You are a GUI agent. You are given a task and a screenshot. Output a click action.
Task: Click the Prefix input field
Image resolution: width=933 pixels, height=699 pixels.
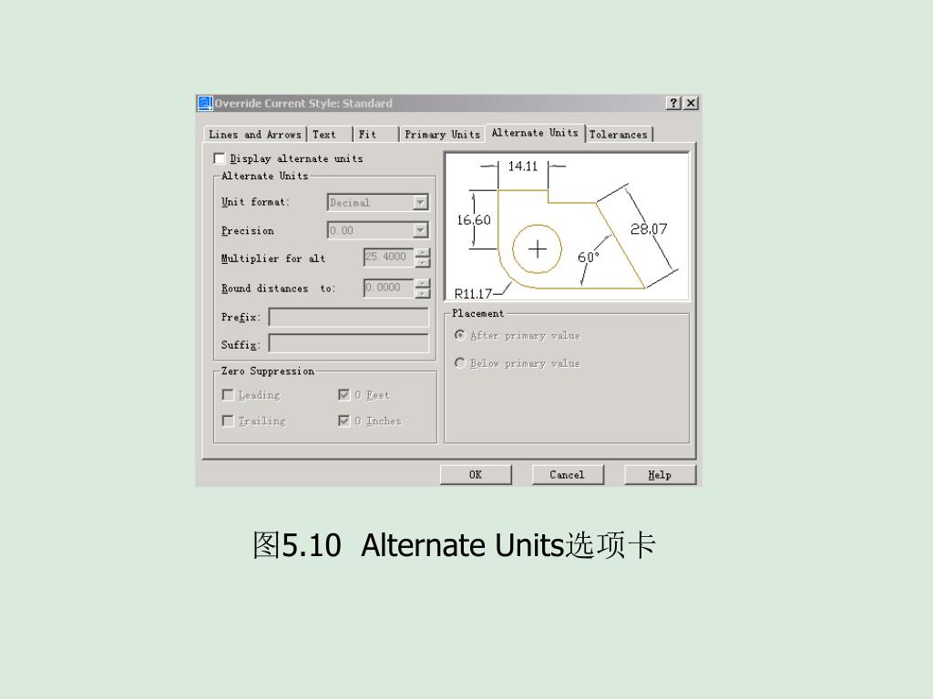(349, 317)
